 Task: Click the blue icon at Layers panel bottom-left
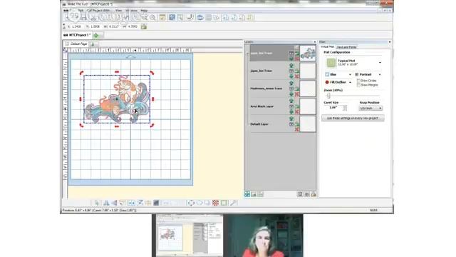[247, 194]
